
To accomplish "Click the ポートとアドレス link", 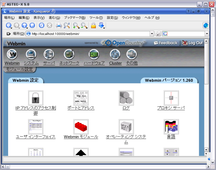I will (81, 108).
